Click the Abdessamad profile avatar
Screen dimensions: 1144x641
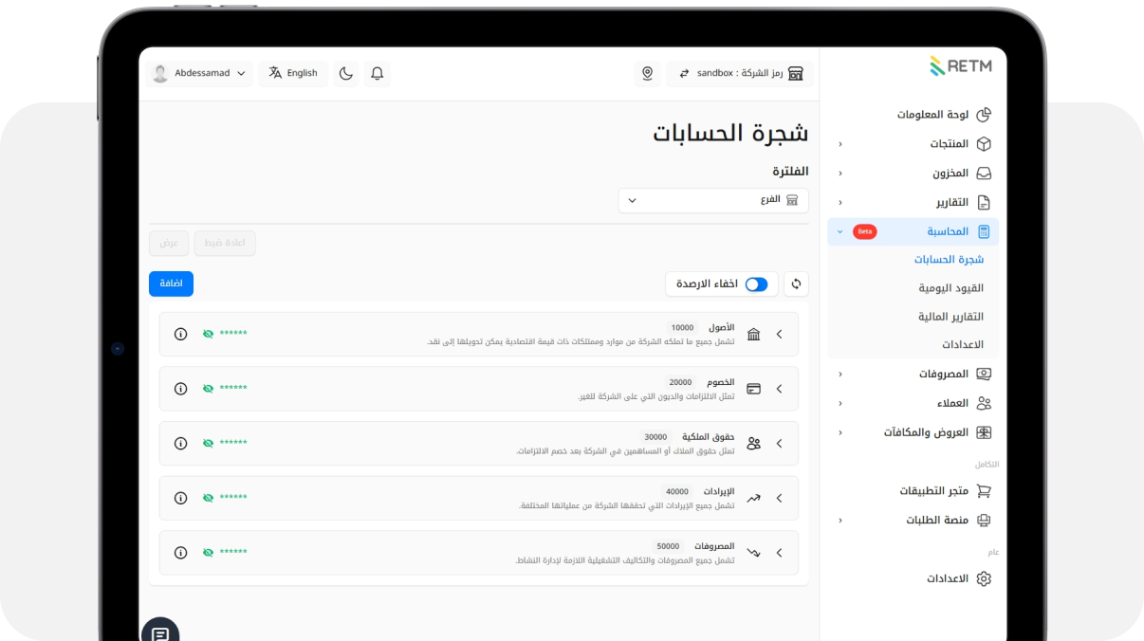click(x=160, y=74)
